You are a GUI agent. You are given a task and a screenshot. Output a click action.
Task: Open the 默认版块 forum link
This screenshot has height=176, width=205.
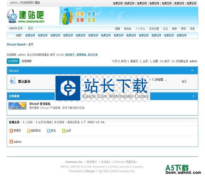[x=24, y=82]
